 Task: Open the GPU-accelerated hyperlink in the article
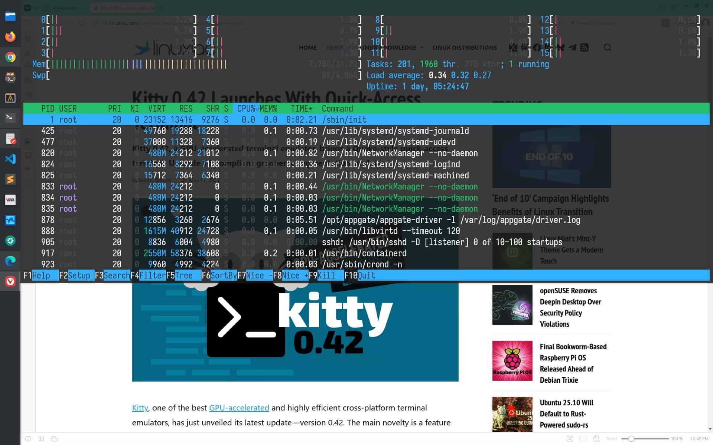(239, 408)
